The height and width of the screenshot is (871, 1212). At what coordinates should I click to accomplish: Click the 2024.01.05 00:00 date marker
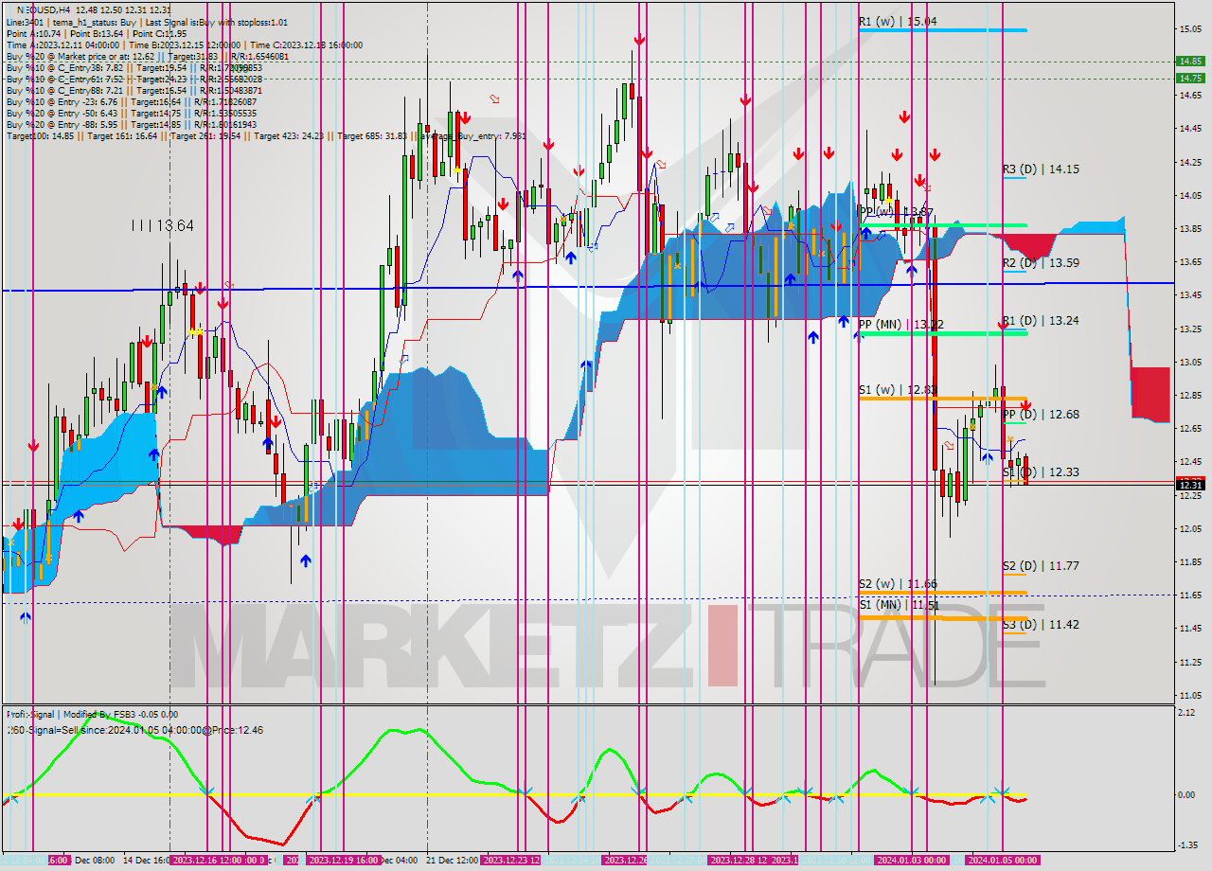tap(1002, 860)
